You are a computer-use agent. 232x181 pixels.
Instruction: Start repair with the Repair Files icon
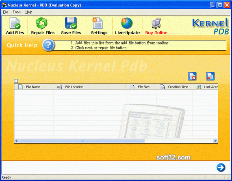click(x=42, y=23)
